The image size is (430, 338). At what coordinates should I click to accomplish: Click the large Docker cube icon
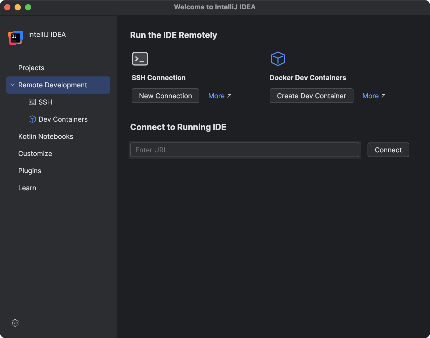[278, 59]
